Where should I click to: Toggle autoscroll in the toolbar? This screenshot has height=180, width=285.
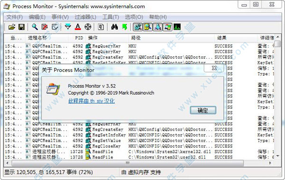point(45,27)
